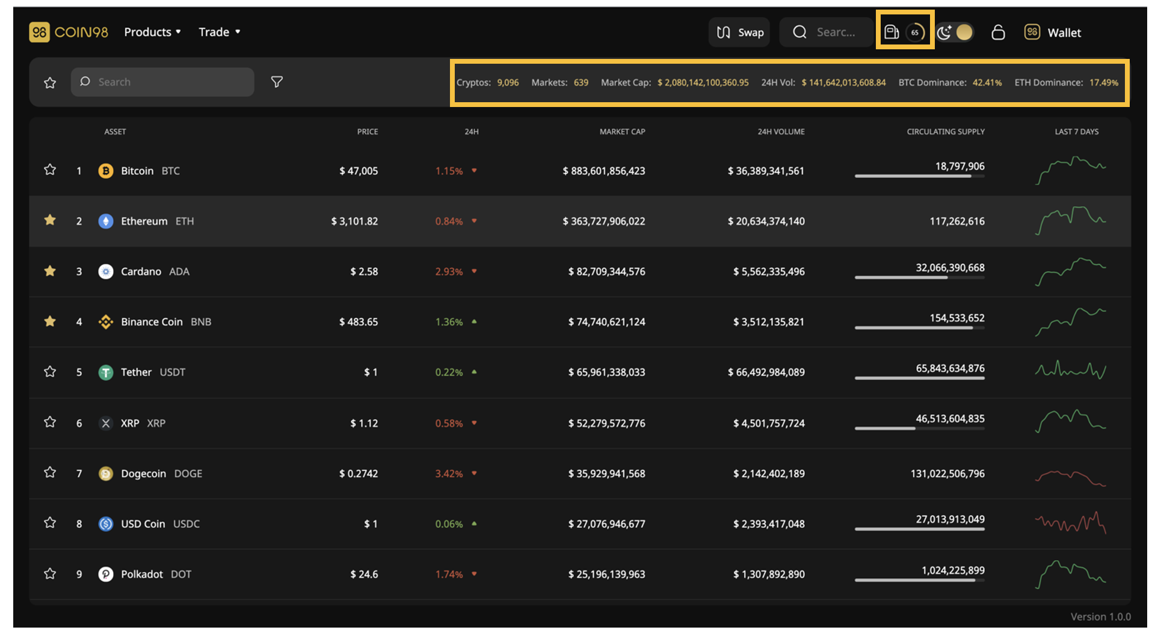
Task: Sort by MARKET CAP column header
Action: [x=622, y=132]
